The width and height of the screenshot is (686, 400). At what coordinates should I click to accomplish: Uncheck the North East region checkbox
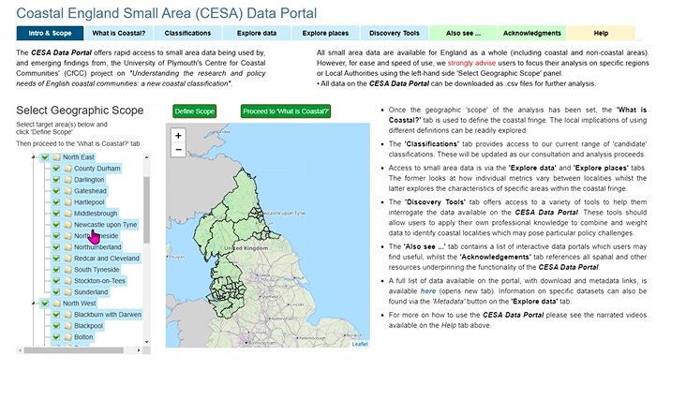point(45,157)
